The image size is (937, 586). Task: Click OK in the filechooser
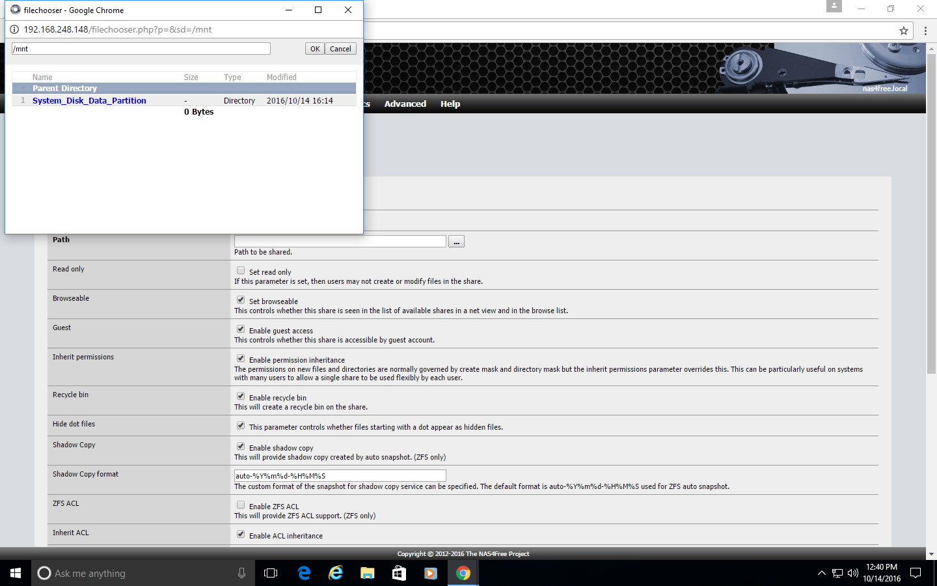315,49
